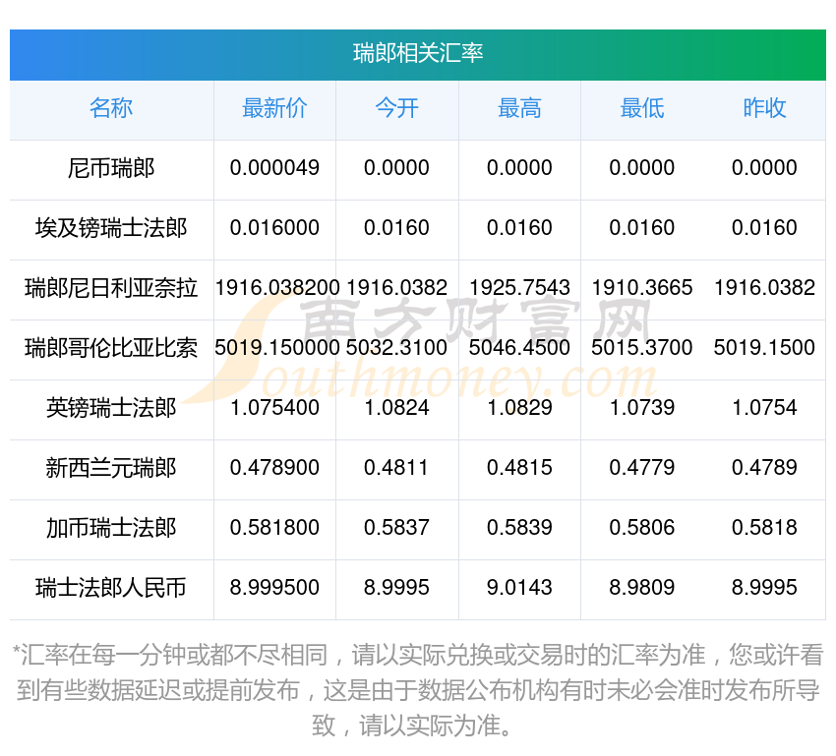Select the 新西兰元瑞郎 row name
Screen dimensions: 836x756
[x=111, y=468]
